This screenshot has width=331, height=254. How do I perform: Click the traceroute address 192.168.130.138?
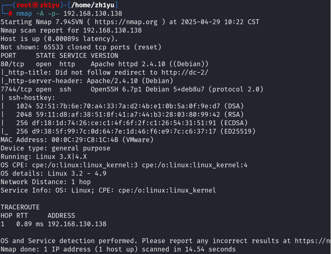pyautogui.click(x=77, y=224)
